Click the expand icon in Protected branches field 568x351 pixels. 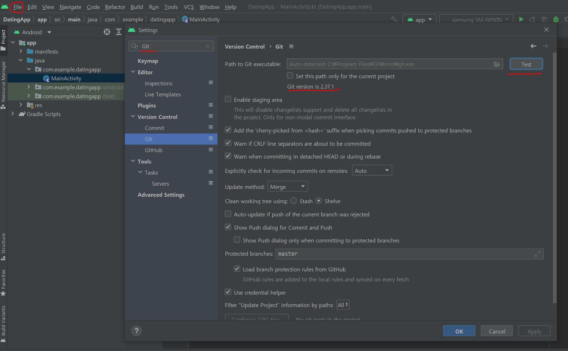coord(537,254)
